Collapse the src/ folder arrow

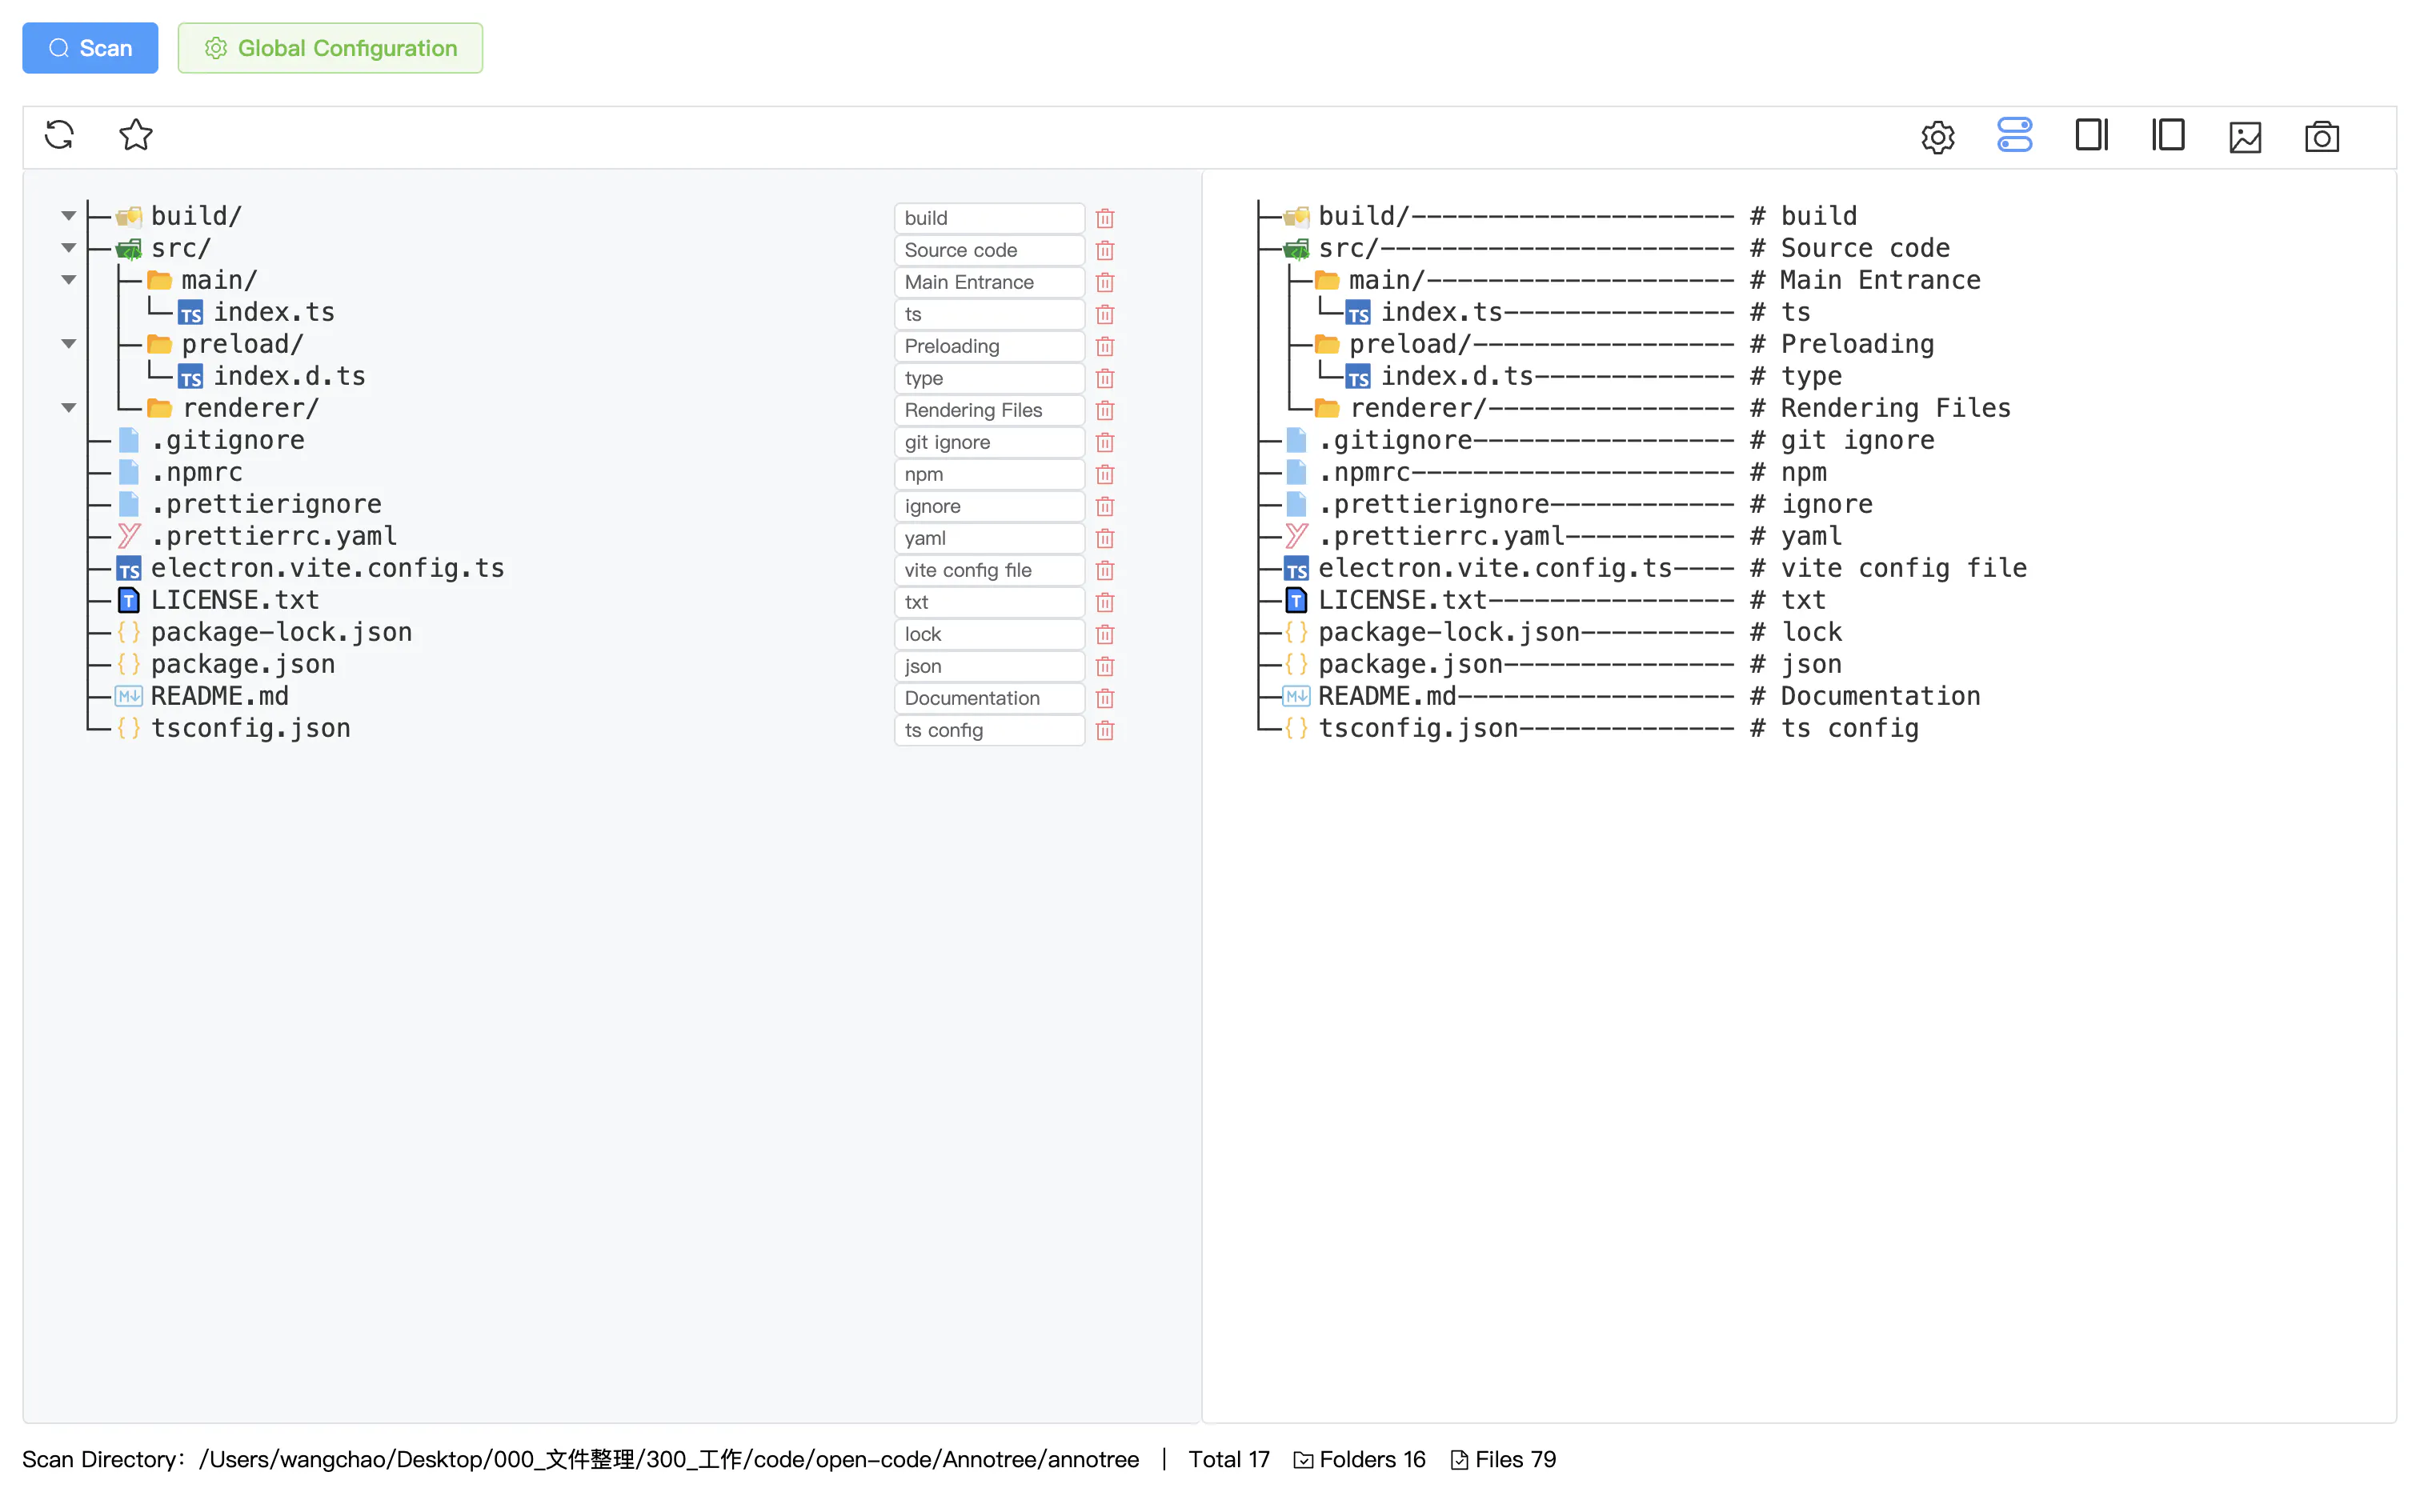click(x=68, y=248)
